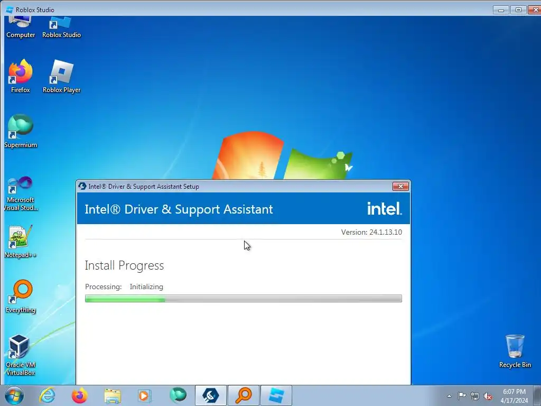The width and height of the screenshot is (541, 406).
Task: Click the Intel® Driver & Support Assistant banner title
Action: click(x=179, y=209)
